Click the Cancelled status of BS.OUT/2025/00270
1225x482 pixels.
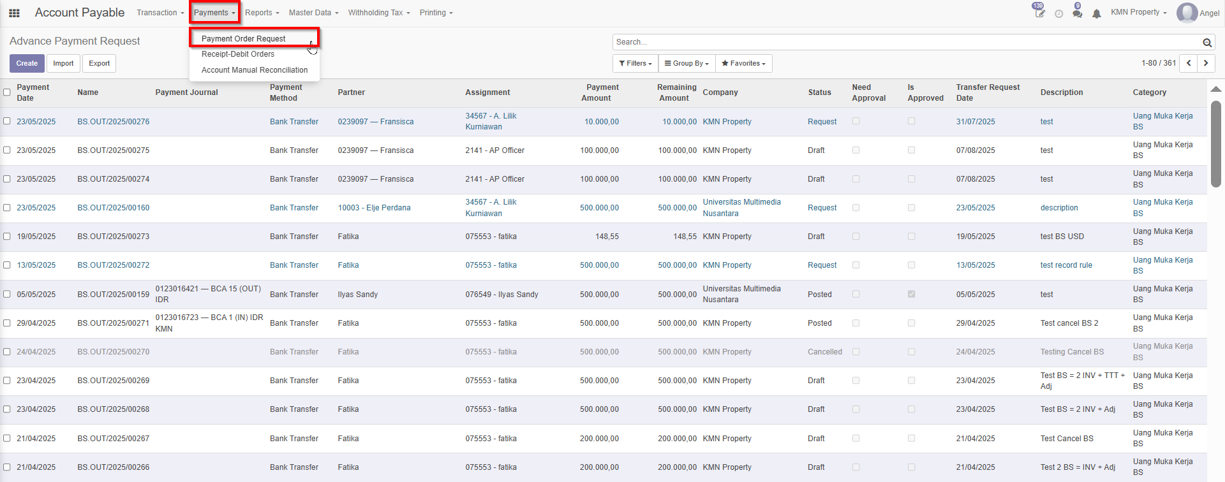tap(825, 352)
